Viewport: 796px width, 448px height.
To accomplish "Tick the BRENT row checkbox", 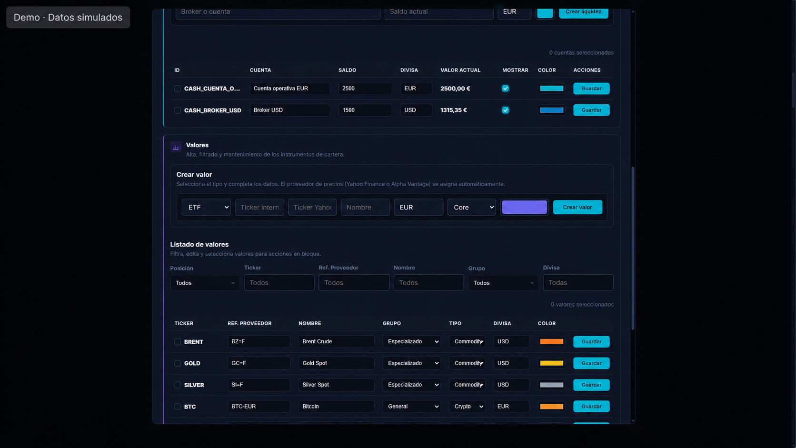I will 178,341.
